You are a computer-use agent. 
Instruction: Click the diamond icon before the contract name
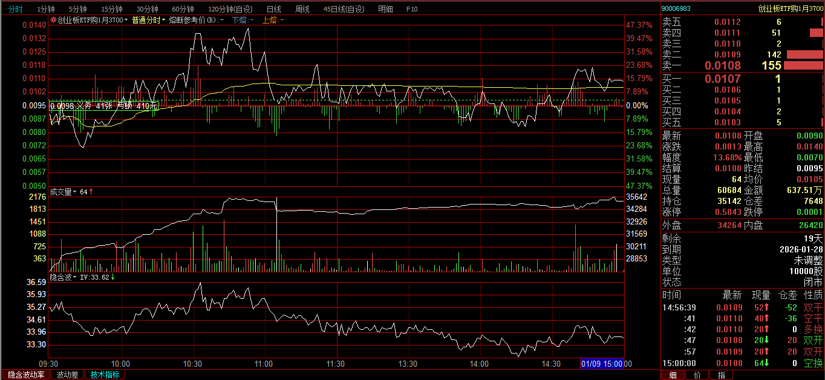[x=53, y=20]
